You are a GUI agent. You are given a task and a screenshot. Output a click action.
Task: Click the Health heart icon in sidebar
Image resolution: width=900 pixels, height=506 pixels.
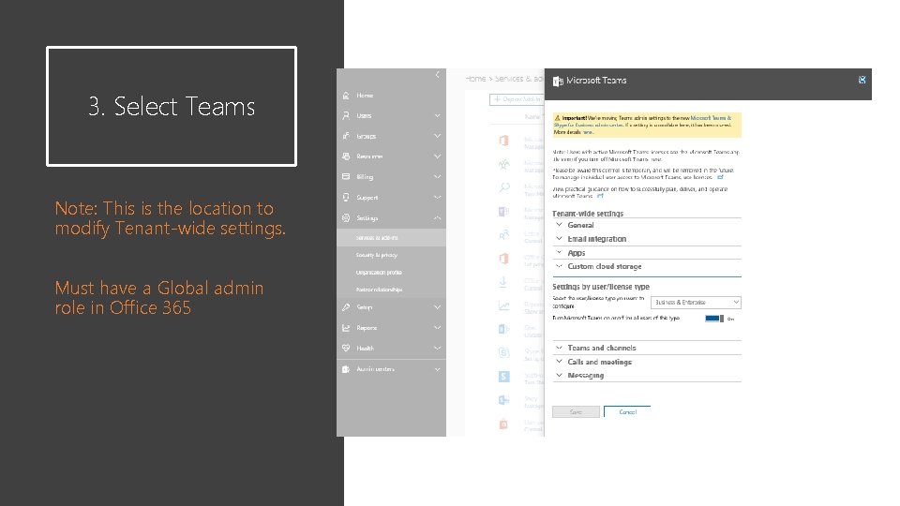pyautogui.click(x=346, y=349)
